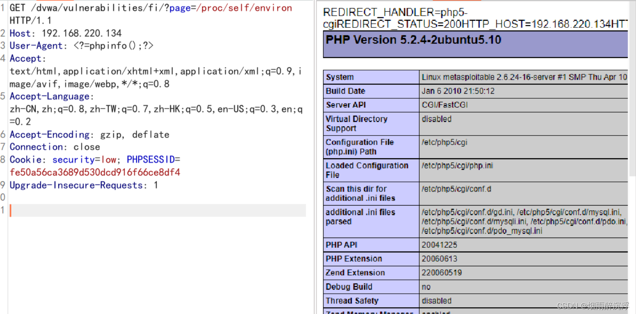Select /etc/php5/cgi path value
Screen dimensions: 636x314
444,142
